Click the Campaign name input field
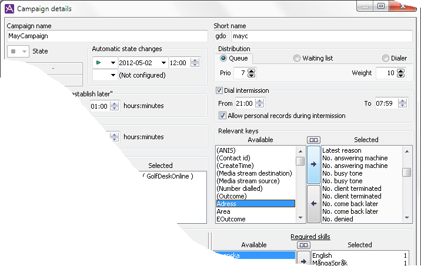The image size is (421, 266). (x=107, y=36)
